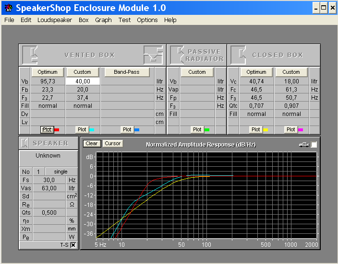Screen dimensions: 338x264
Task: Click the vented box enclosure icon
Action: pyautogui.click(x=30, y=55)
